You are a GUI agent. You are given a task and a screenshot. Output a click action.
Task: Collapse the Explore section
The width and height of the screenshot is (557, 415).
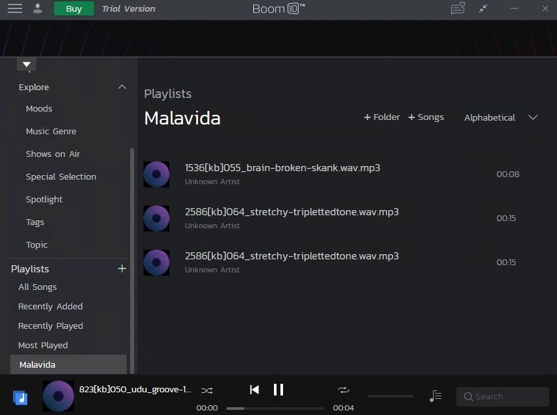(122, 87)
